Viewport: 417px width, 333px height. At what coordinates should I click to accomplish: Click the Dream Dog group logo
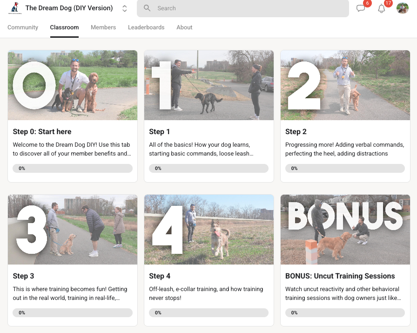click(15, 8)
